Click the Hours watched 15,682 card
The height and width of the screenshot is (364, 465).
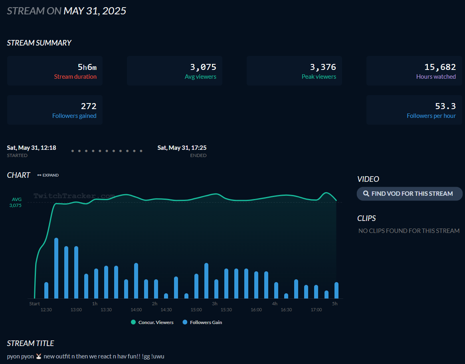point(414,71)
